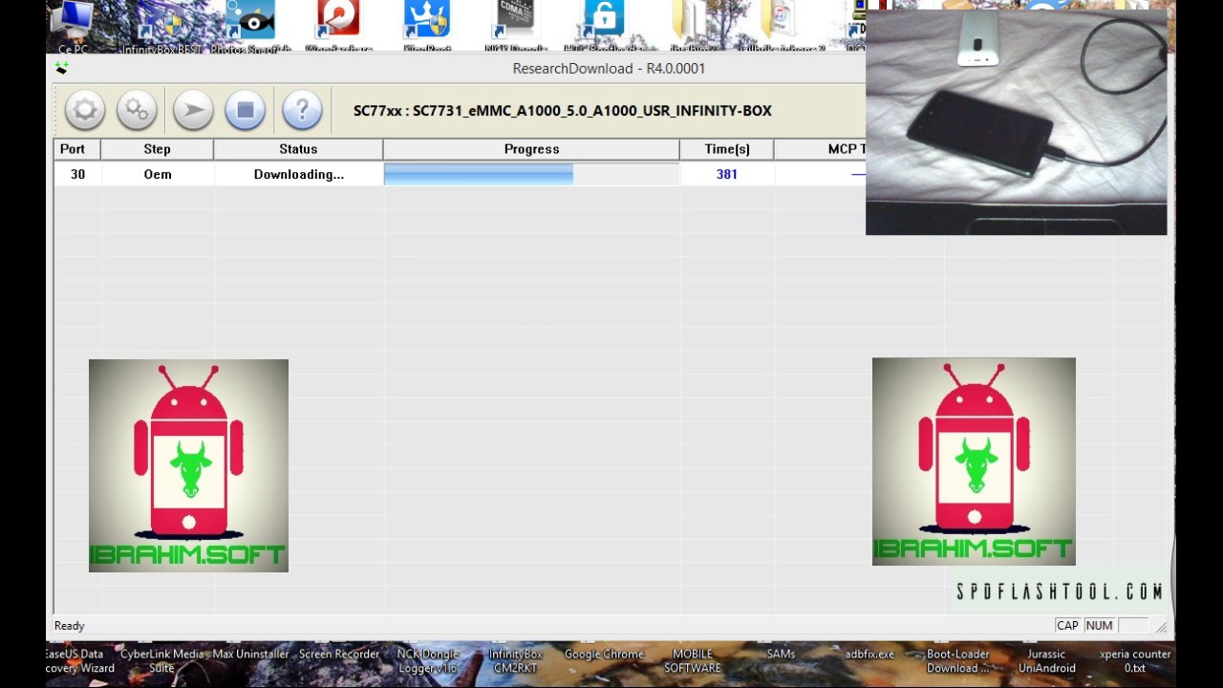Open the Wondershare desktop shortcut
The image size is (1223, 688).
point(338,26)
